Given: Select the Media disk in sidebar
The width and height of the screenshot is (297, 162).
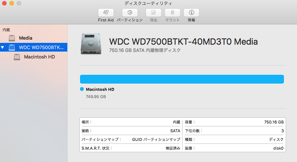Looking at the screenshot, I should 34,38.
